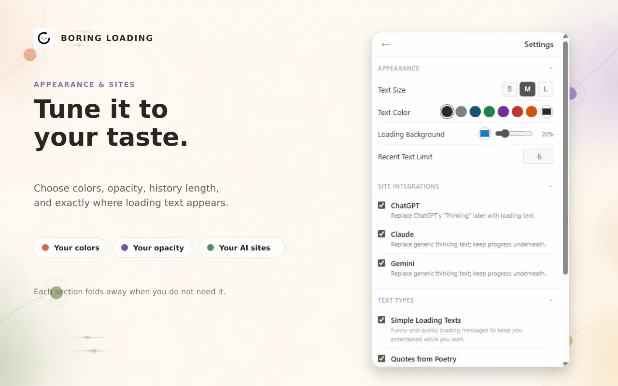Click the Loading Background label
618x386 pixels.
(411, 134)
